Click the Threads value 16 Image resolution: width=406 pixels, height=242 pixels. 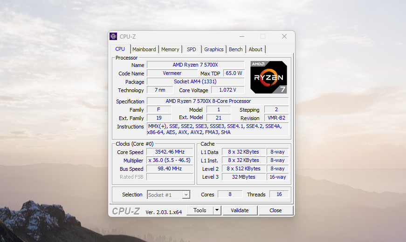point(279,194)
